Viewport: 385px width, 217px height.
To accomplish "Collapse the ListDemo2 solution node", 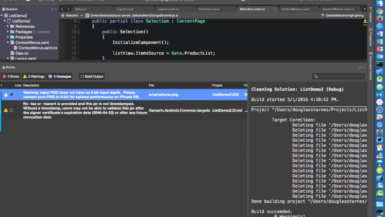I will click(x=2, y=16).
